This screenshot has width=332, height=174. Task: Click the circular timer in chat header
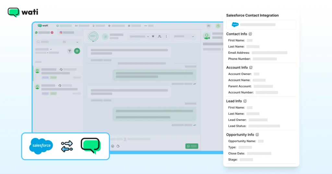93,36
